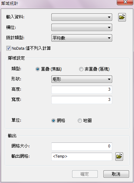This screenshot has height=183, width=134.
Task: Select 非重疊 (區塊) radio option
Action: pyautogui.click(x=81, y=69)
